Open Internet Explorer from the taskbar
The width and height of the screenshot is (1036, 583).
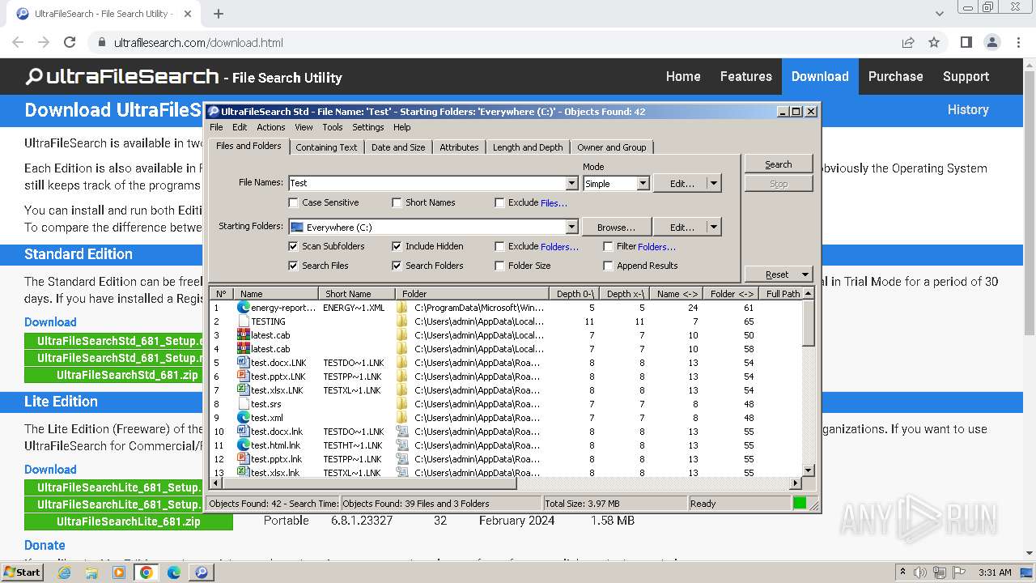tap(64, 572)
